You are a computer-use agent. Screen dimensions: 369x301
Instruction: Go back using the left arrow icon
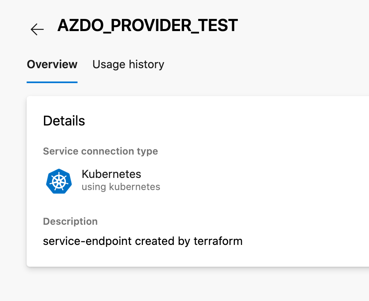pos(37,29)
